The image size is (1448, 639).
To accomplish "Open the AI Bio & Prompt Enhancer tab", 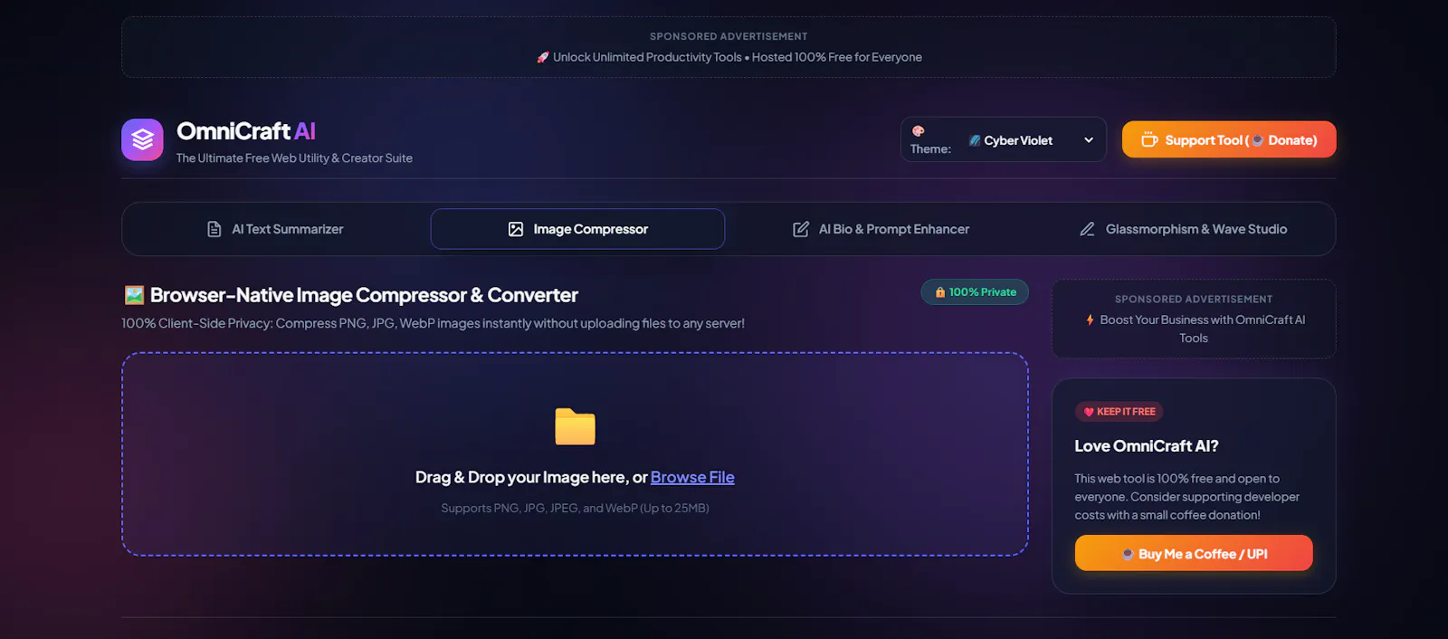I will point(881,229).
